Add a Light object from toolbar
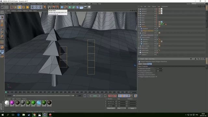 point(89,7)
